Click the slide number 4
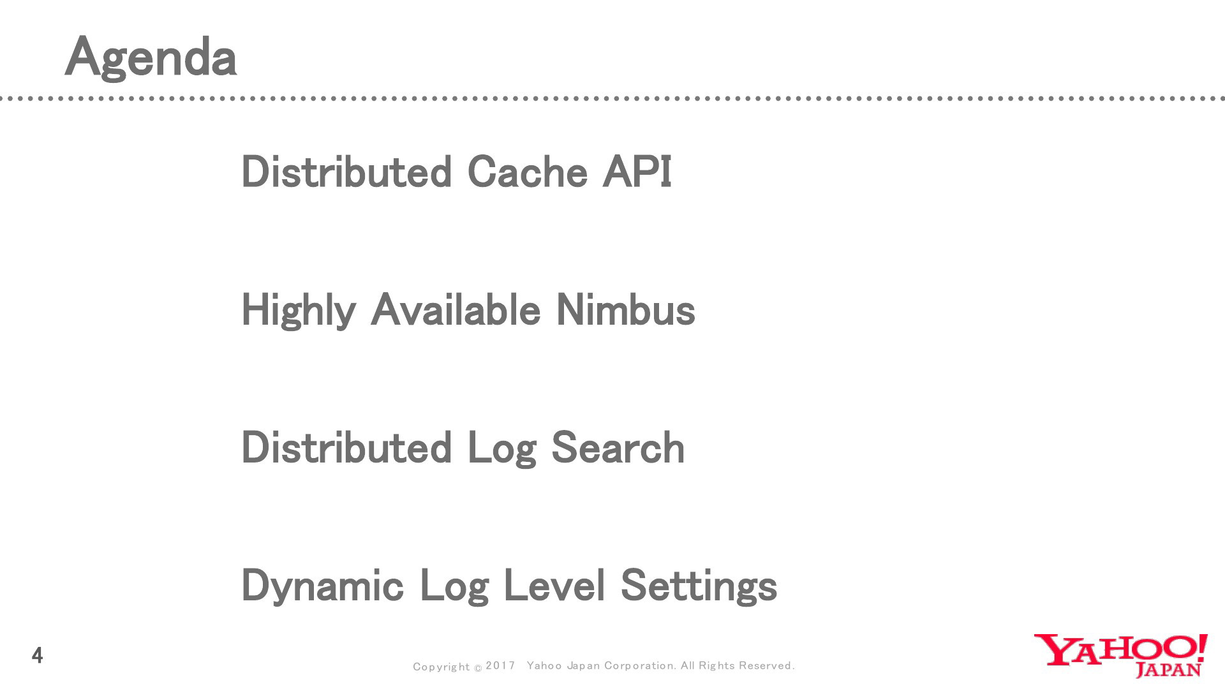Screen dimensions: 1225x689 (37, 655)
